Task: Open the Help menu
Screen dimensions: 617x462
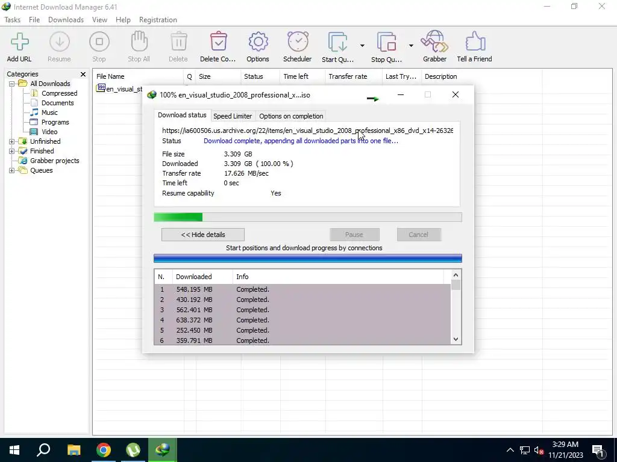Action: tap(123, 20)
